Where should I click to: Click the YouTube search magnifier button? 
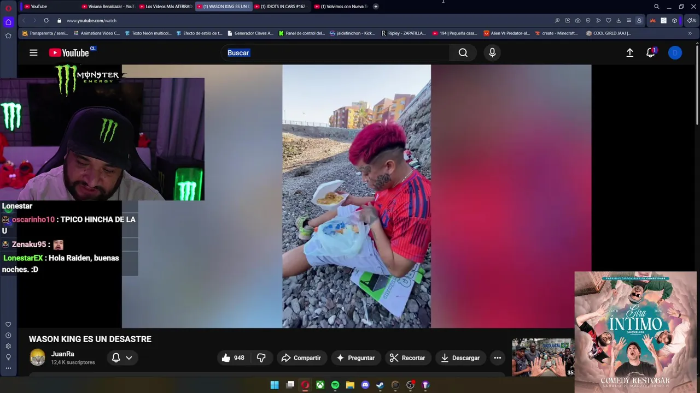[x=463, y=52]
